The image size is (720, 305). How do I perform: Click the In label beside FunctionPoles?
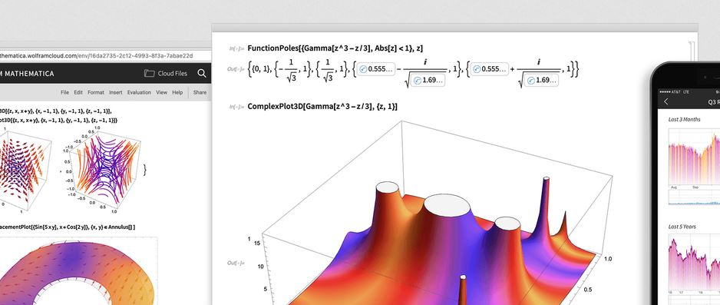coord(236,48)
